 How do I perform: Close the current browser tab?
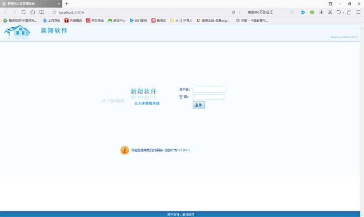[59, 4]
